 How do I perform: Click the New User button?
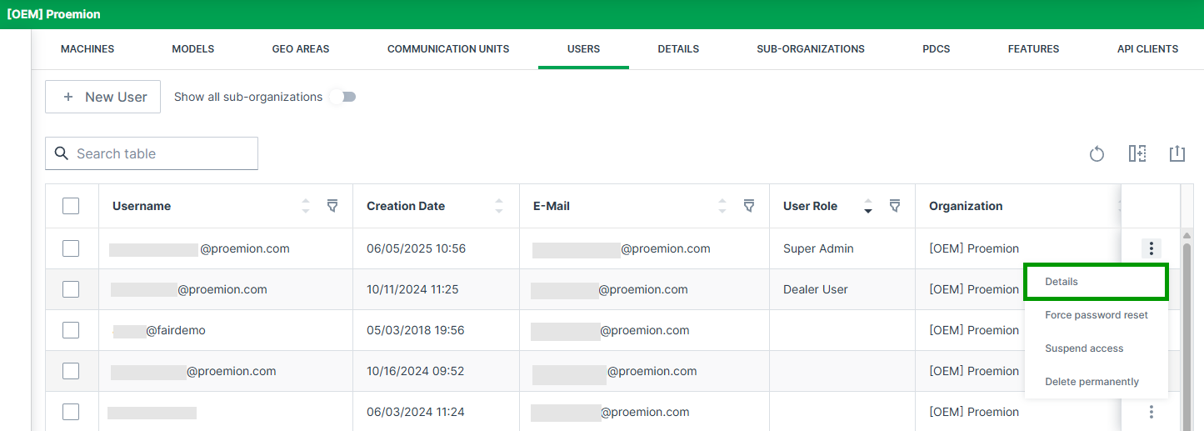pos(102,97)
